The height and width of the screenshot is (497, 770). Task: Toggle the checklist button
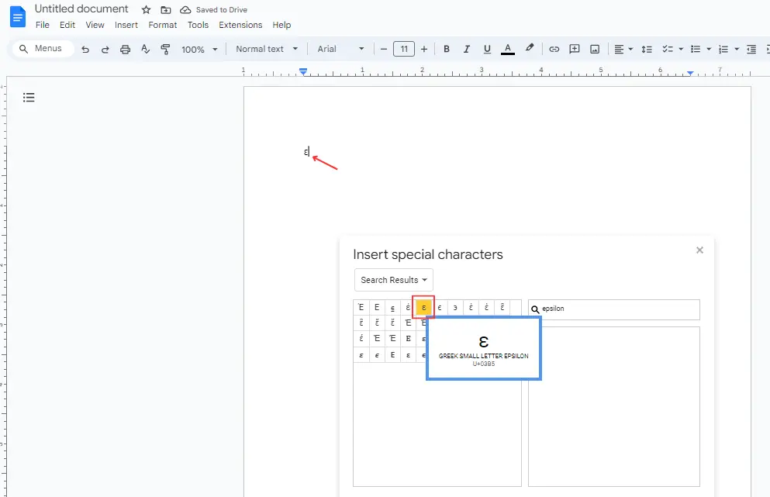[x=668, y=49]
